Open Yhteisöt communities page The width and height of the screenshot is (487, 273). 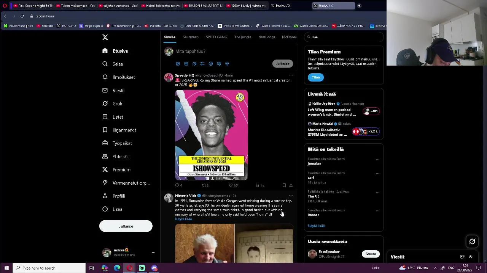coord(116,156)
